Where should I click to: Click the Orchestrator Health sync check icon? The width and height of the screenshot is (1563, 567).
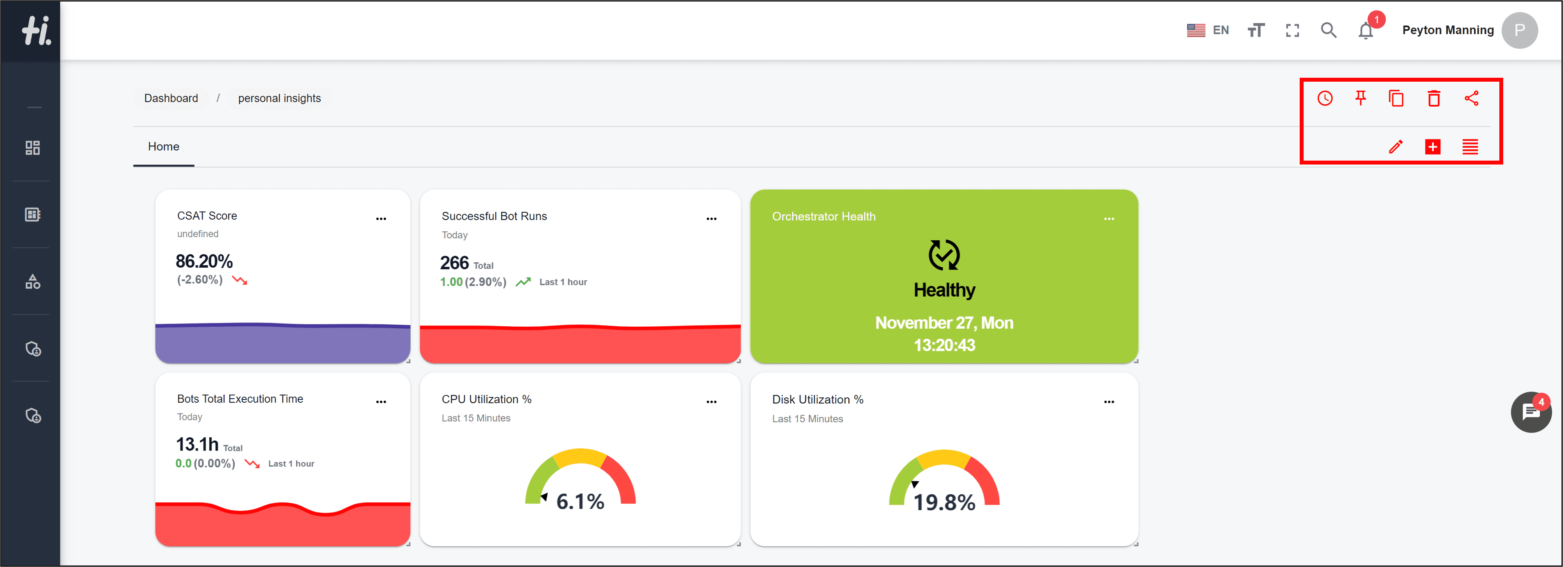pyautogui.click(x=944, y=255)
